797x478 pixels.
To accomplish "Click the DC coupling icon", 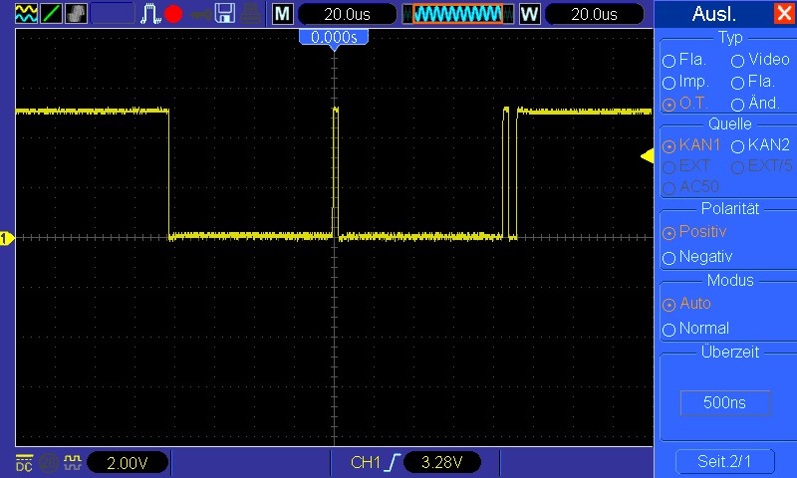I will [24, 462].
